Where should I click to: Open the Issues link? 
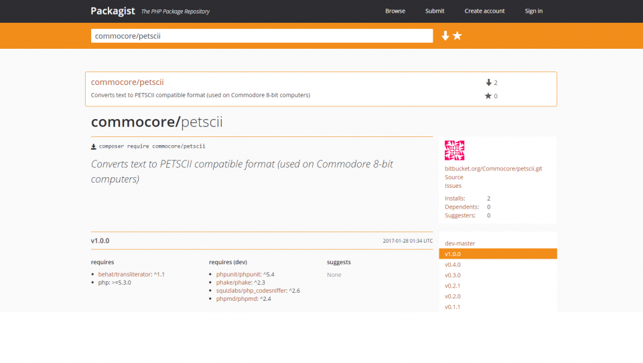click(453, 186)
